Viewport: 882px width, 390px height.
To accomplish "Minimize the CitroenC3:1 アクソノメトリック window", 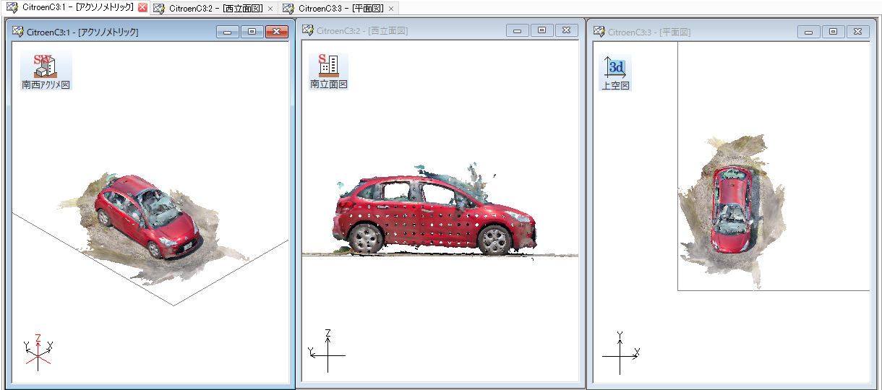I will [228, 32].
